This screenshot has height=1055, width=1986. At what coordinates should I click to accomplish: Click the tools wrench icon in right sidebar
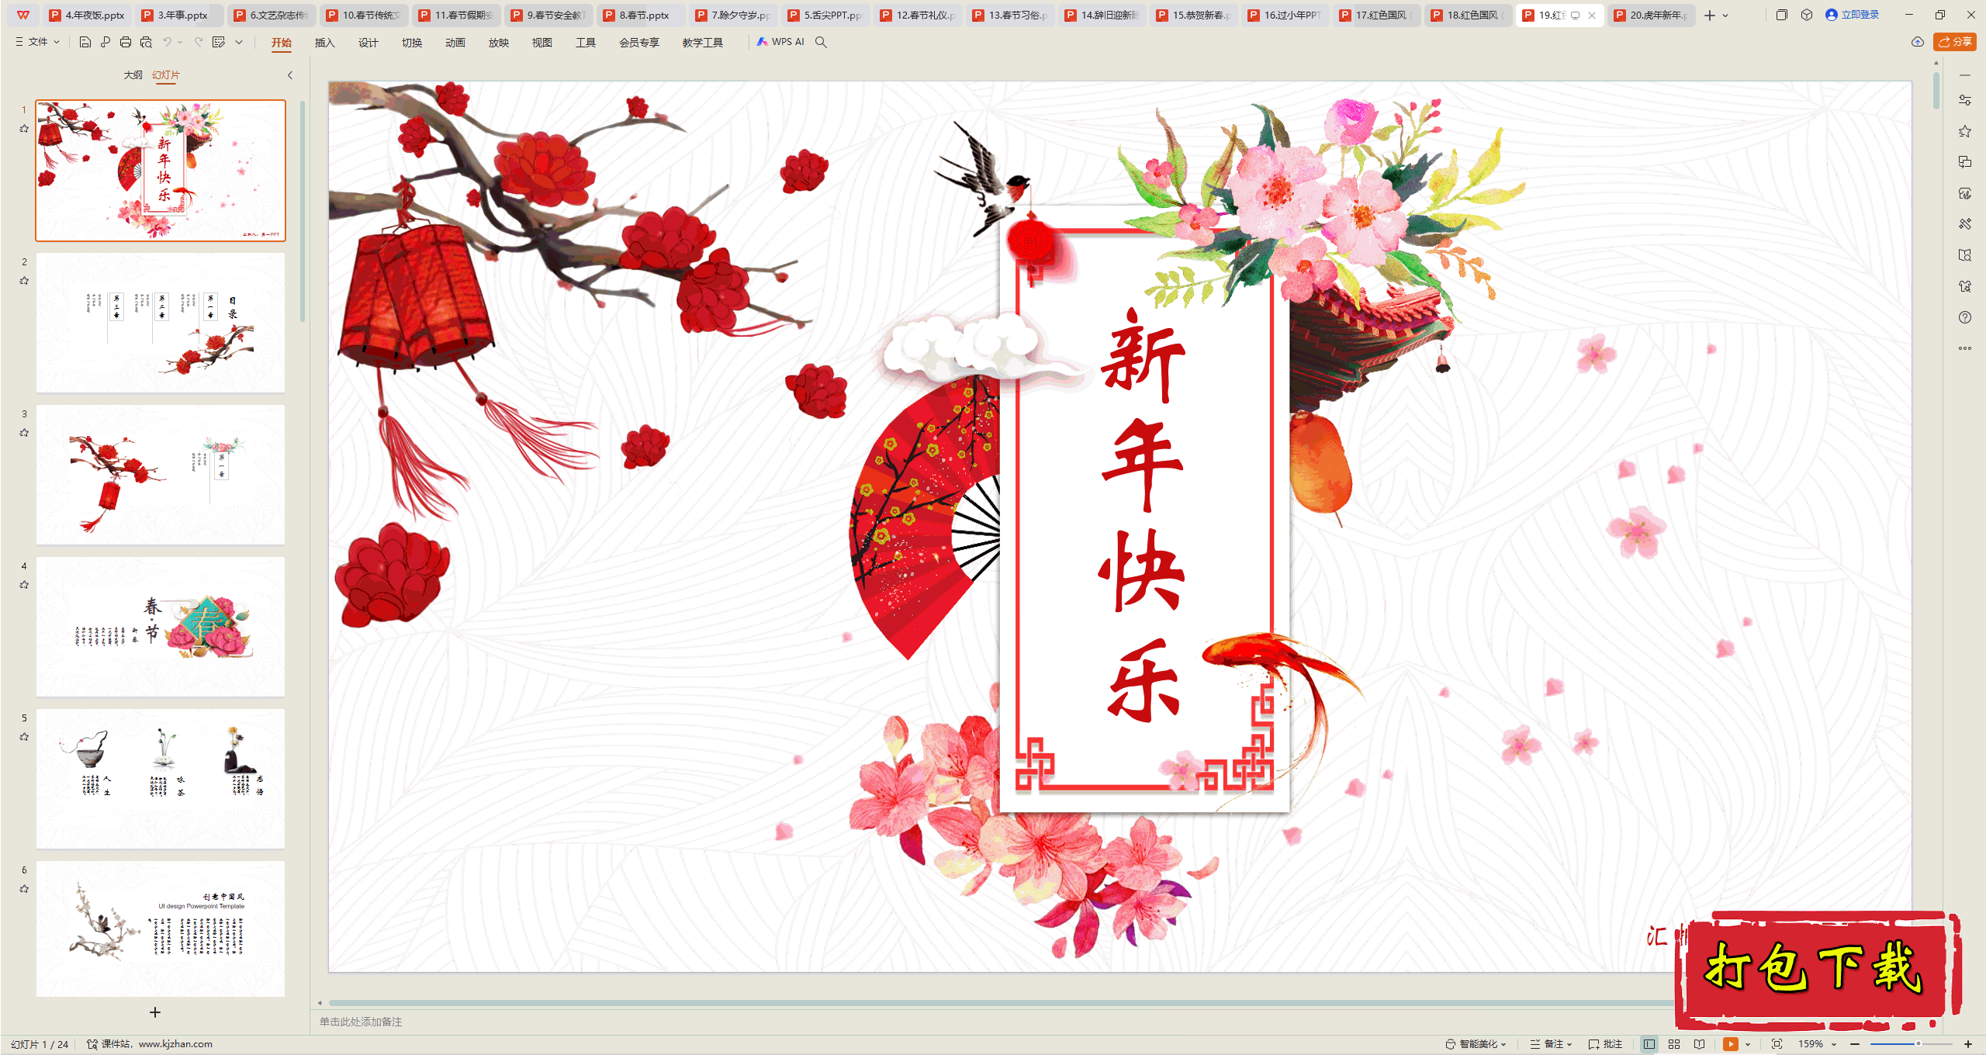pyautogui.click(x=1965, y=224)
